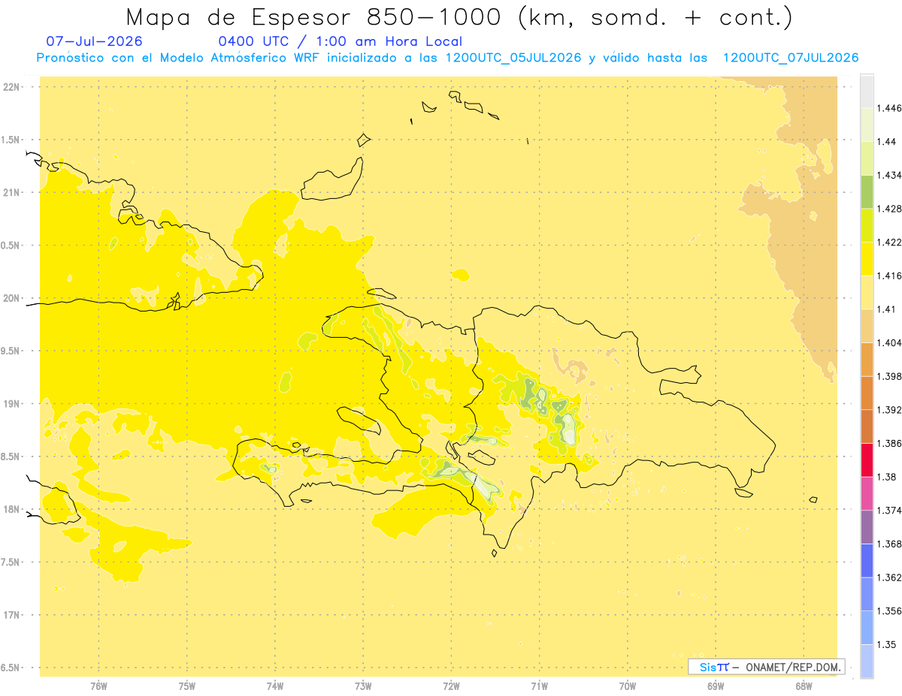The height and width of the screenshot is (696, 902).
Task: Click the colorbar value '1.422'
Action: (x=891, y=242)
